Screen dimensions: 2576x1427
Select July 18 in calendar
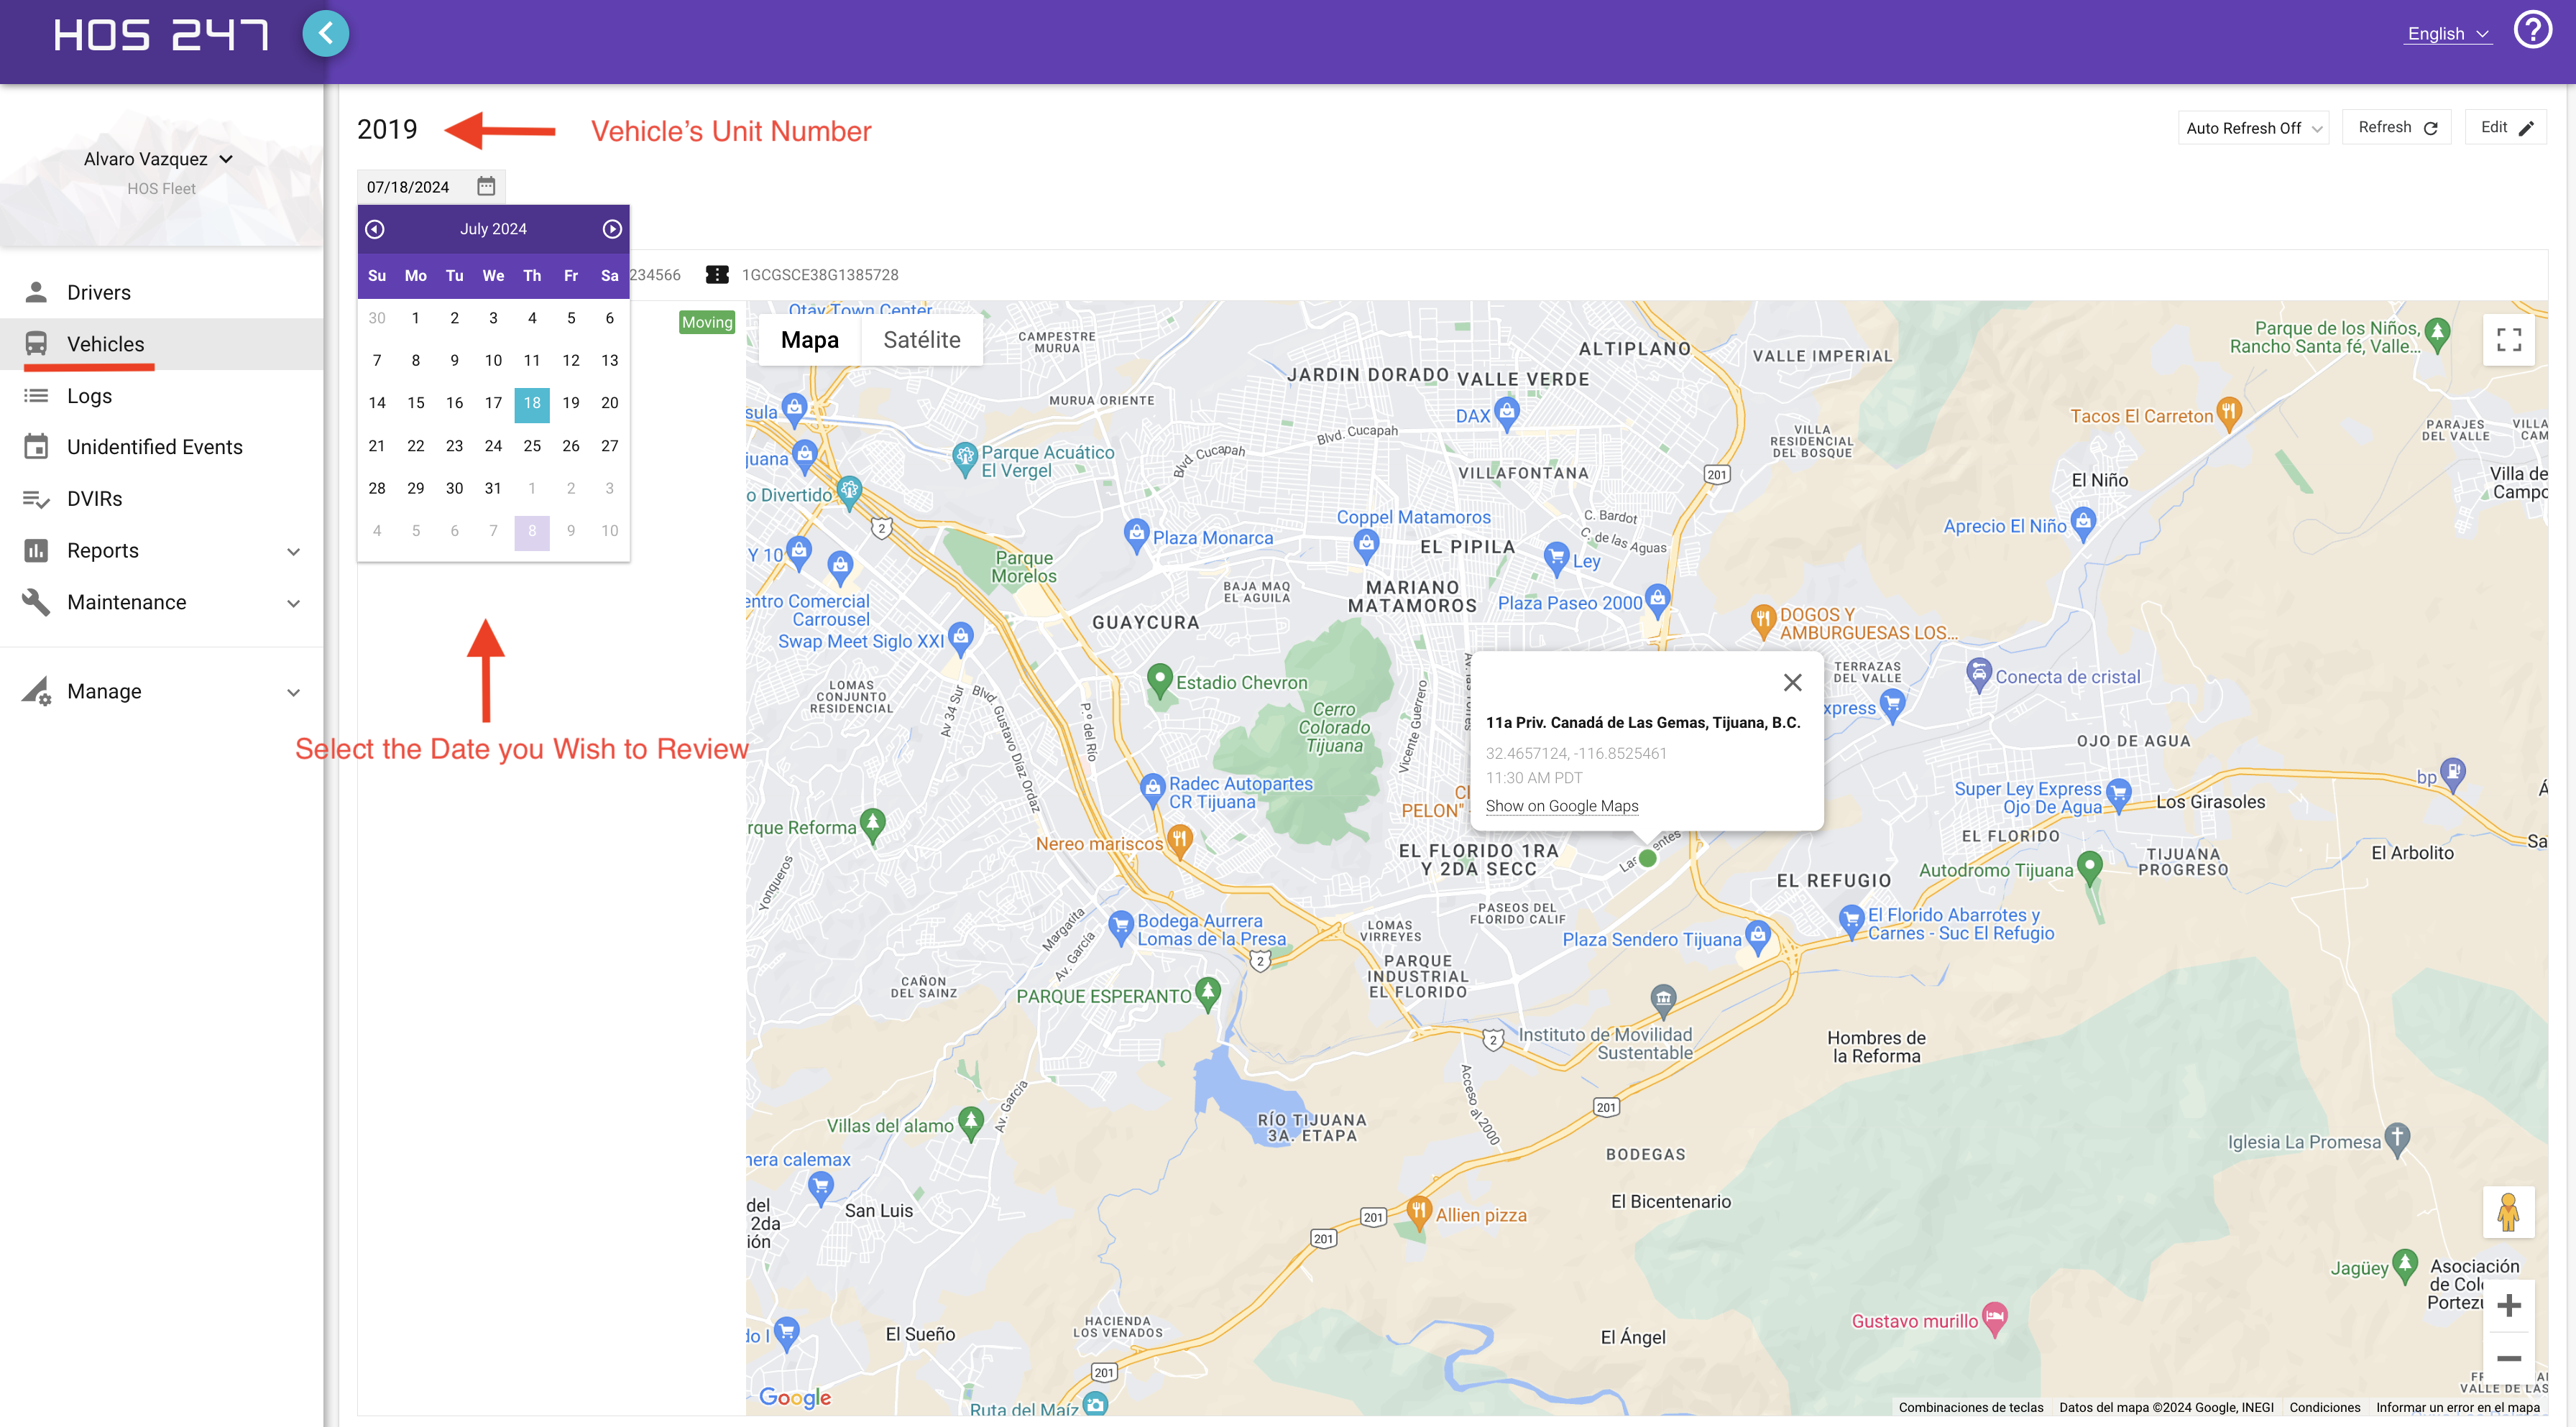(x=532, y=403)
